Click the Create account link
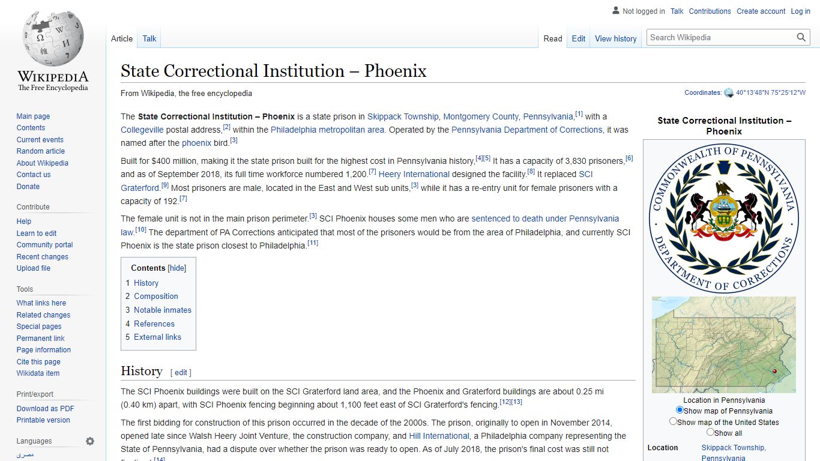820x461 pixels. tap(761, 11)
